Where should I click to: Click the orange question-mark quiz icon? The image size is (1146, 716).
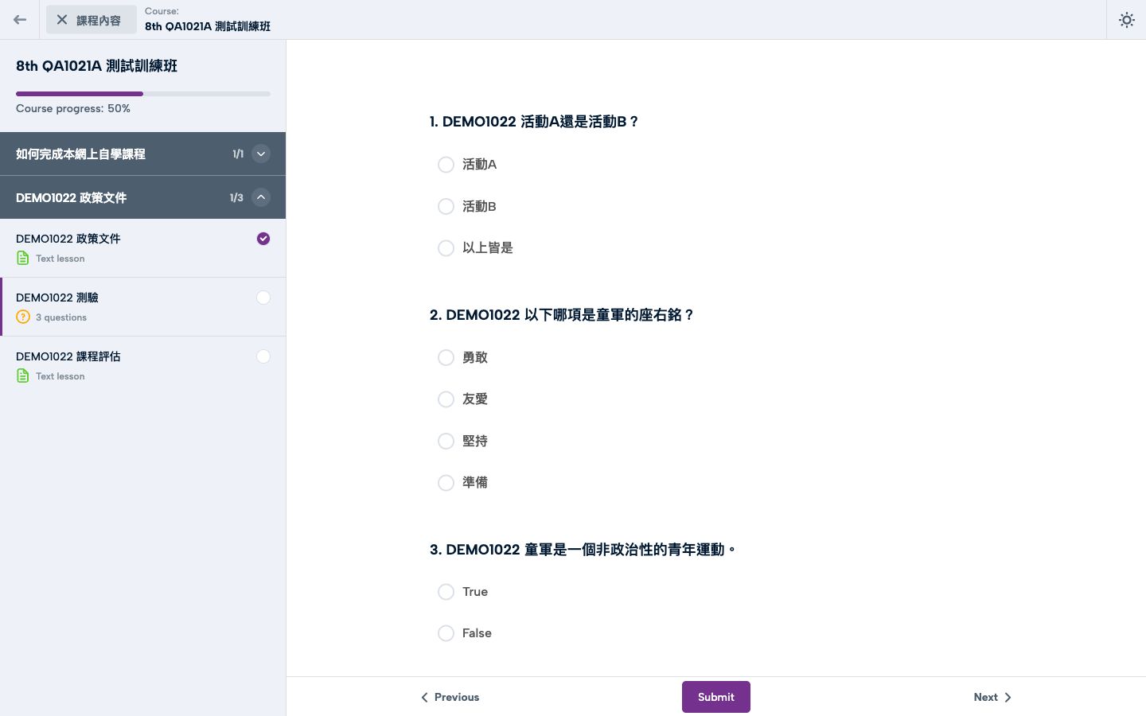point(23,317)
